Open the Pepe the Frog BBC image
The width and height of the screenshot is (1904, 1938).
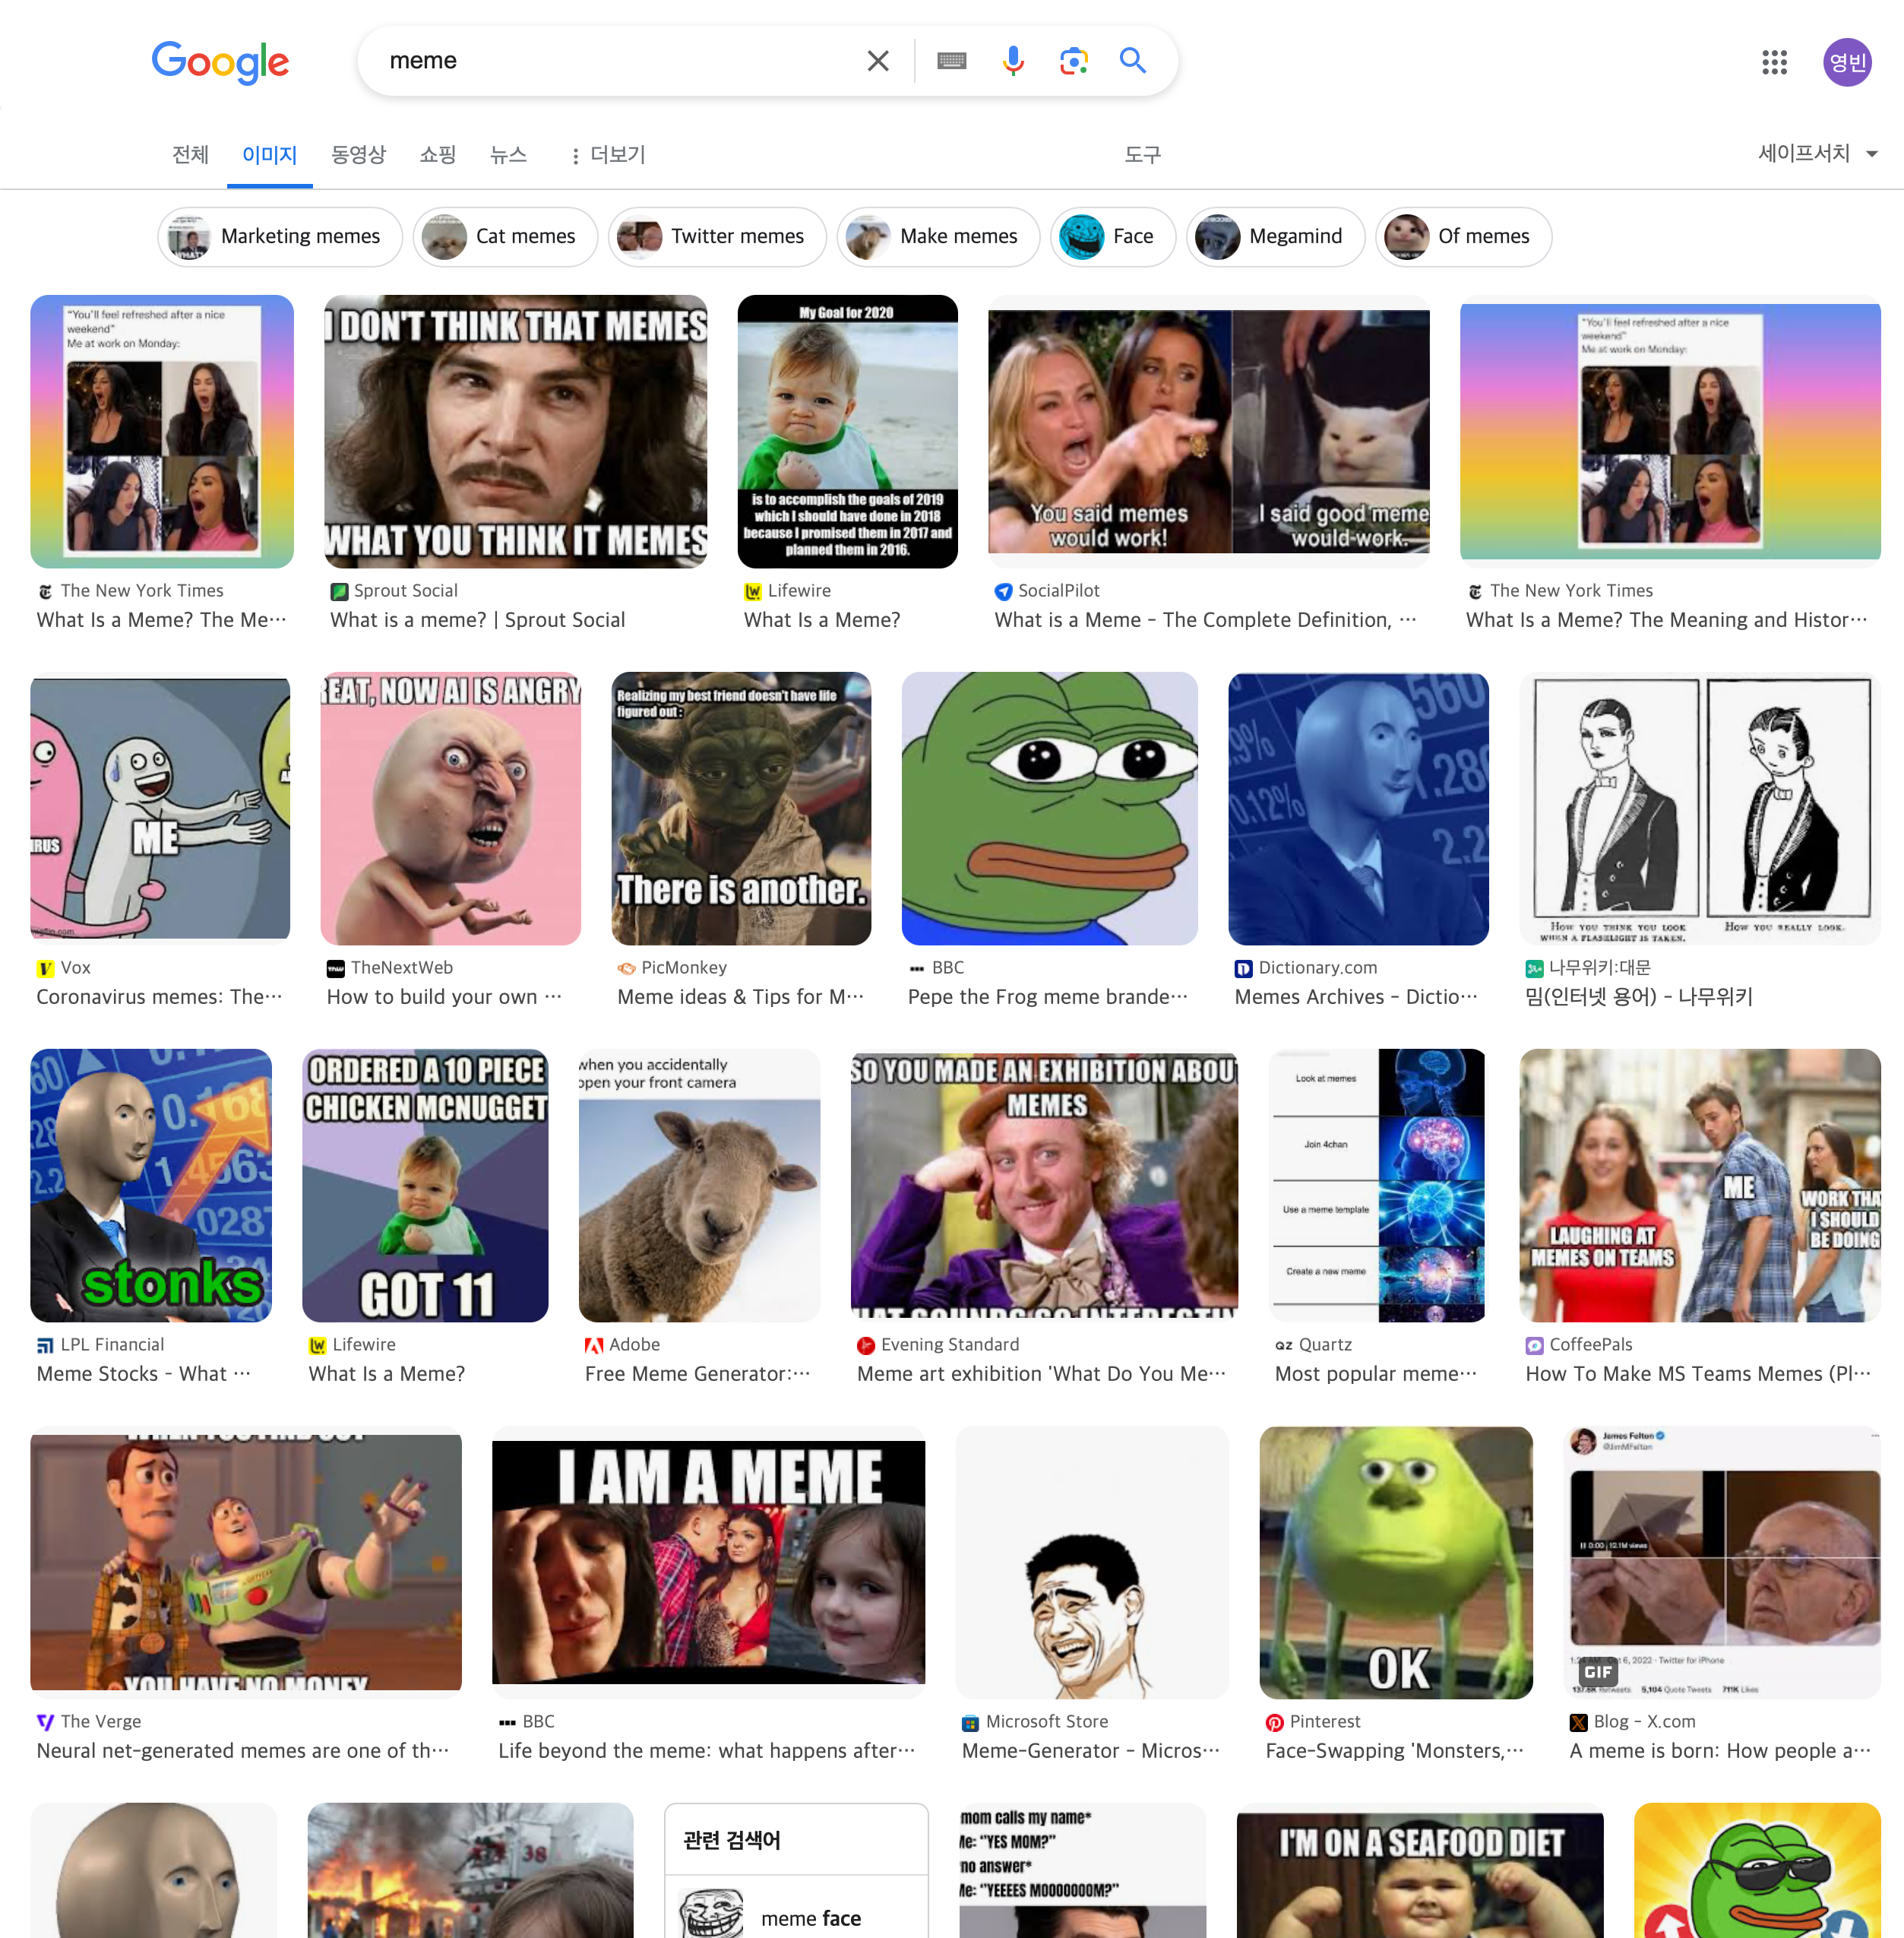click(1049, 809)
